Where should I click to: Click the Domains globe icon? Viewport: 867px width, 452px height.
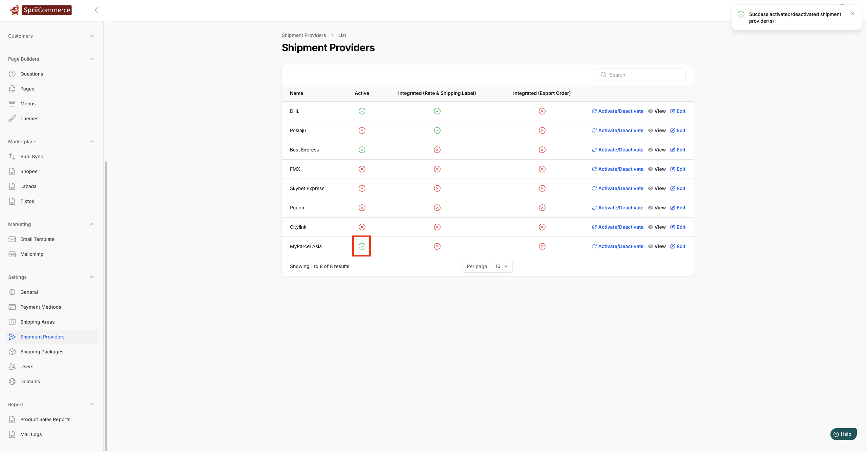coord(12,382)
